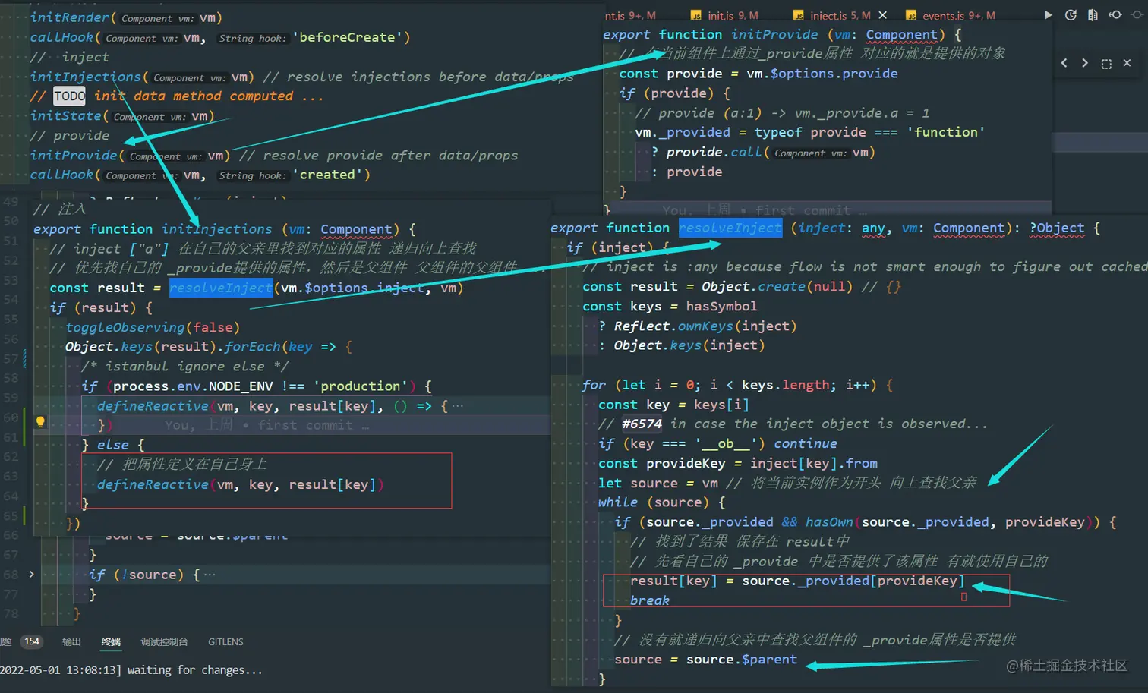Viewport: 1148px width, 693px height.
Task: Close the find widget
Action: [1127, 63]
